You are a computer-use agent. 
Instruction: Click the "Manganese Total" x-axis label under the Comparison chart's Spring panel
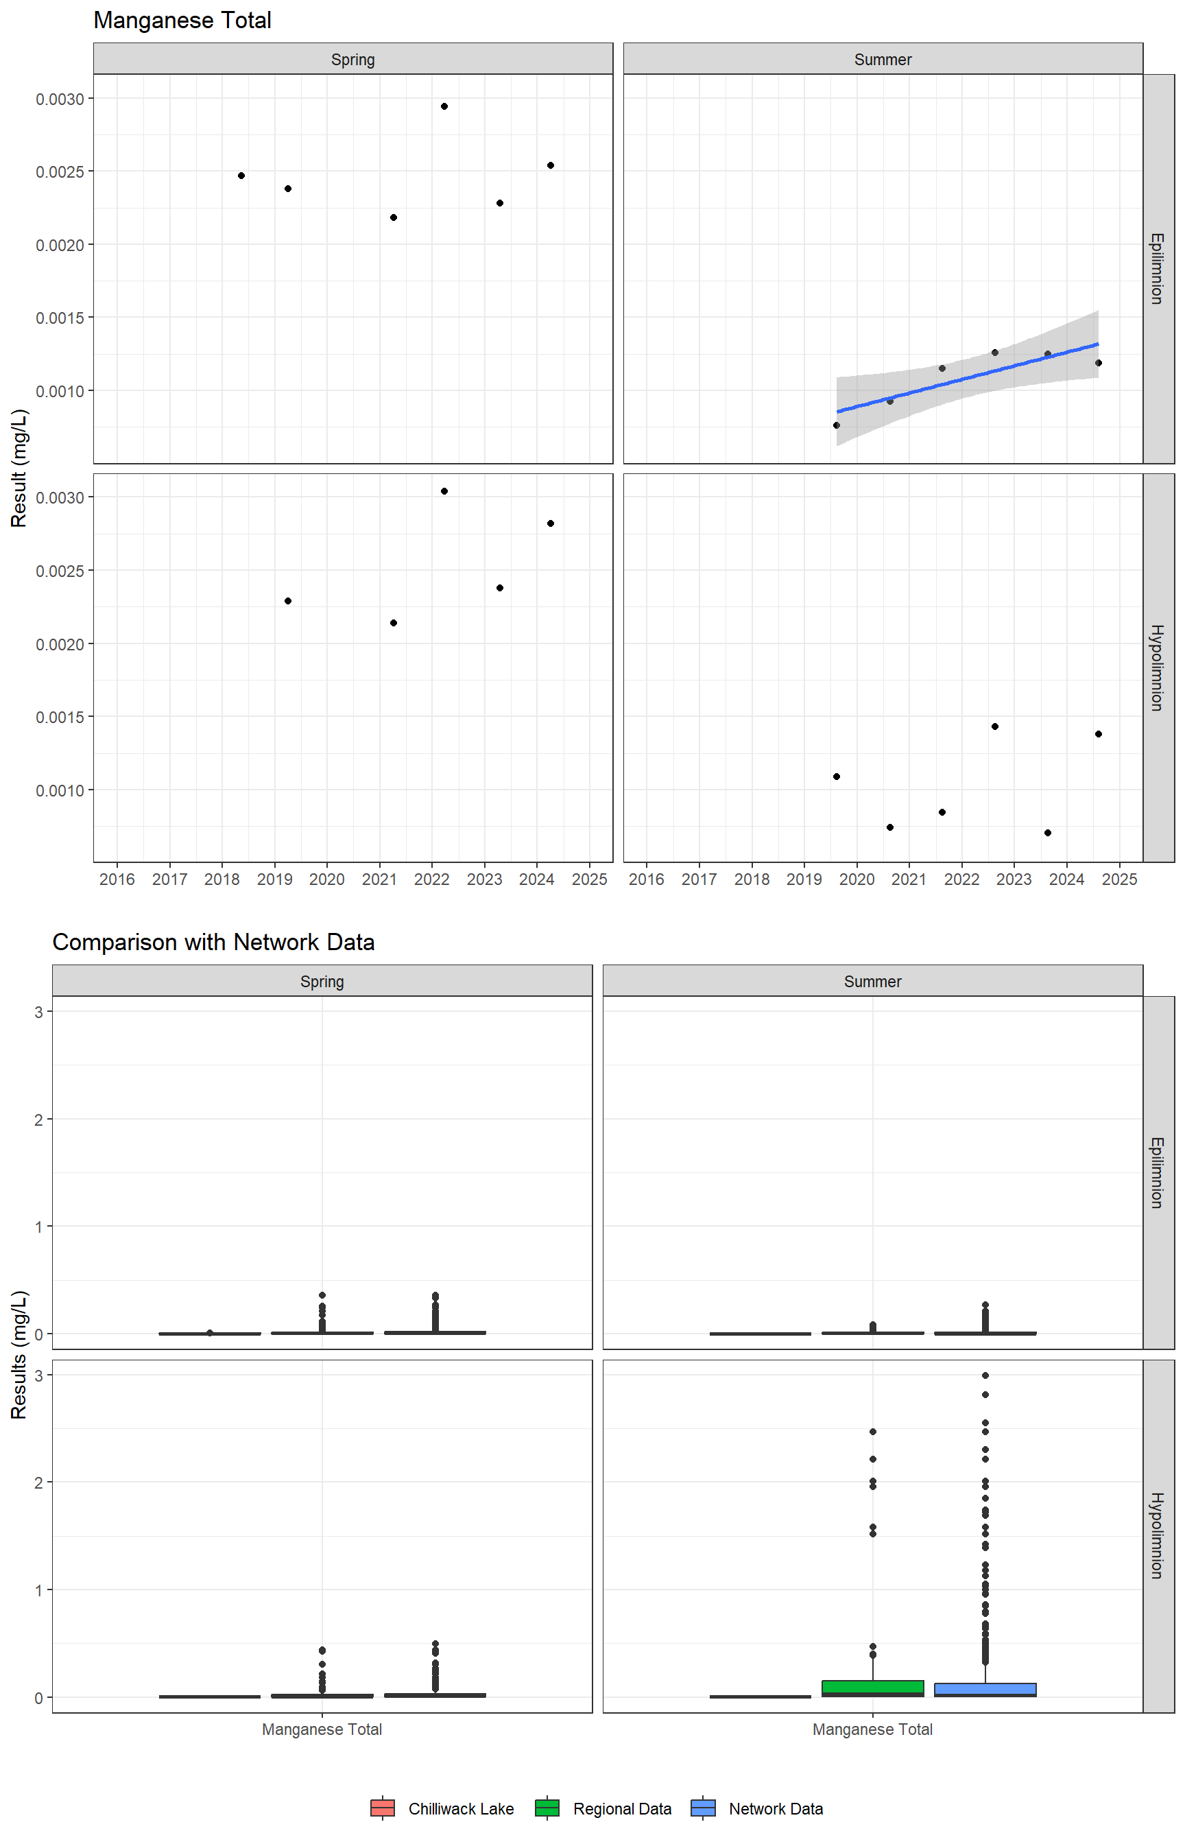click(322, 1729)
